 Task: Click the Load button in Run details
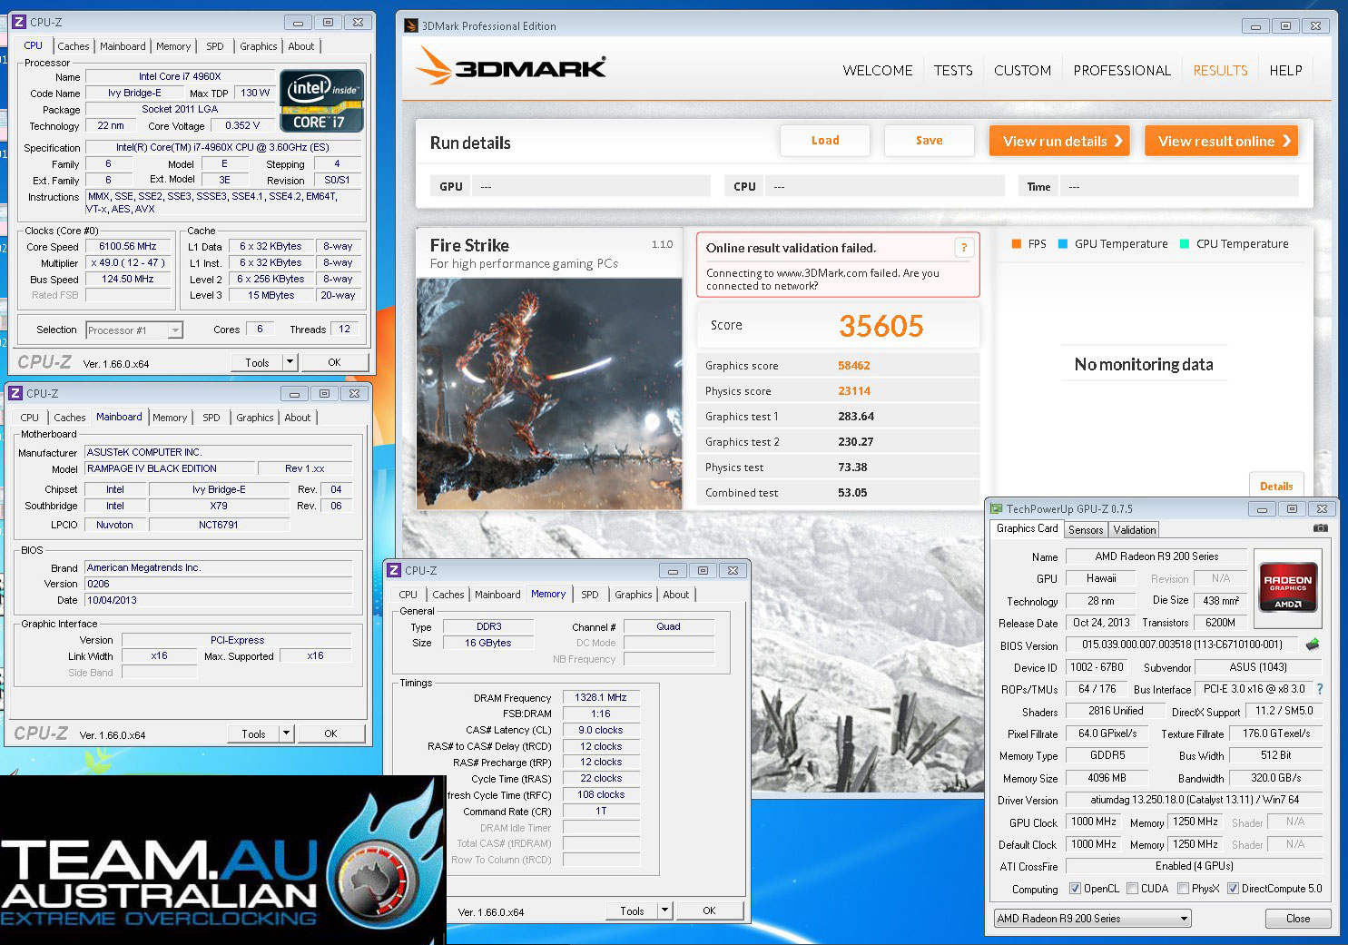[825, 141]
